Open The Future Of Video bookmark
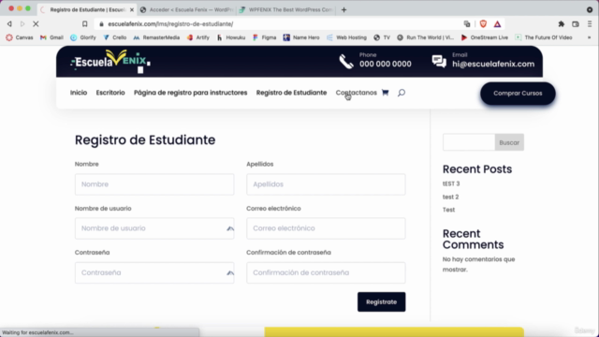599x337 pixels. point(544,37)
